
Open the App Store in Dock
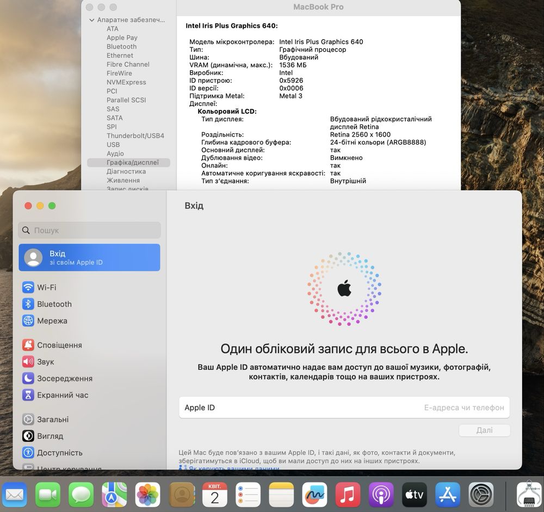click(448, 494)
